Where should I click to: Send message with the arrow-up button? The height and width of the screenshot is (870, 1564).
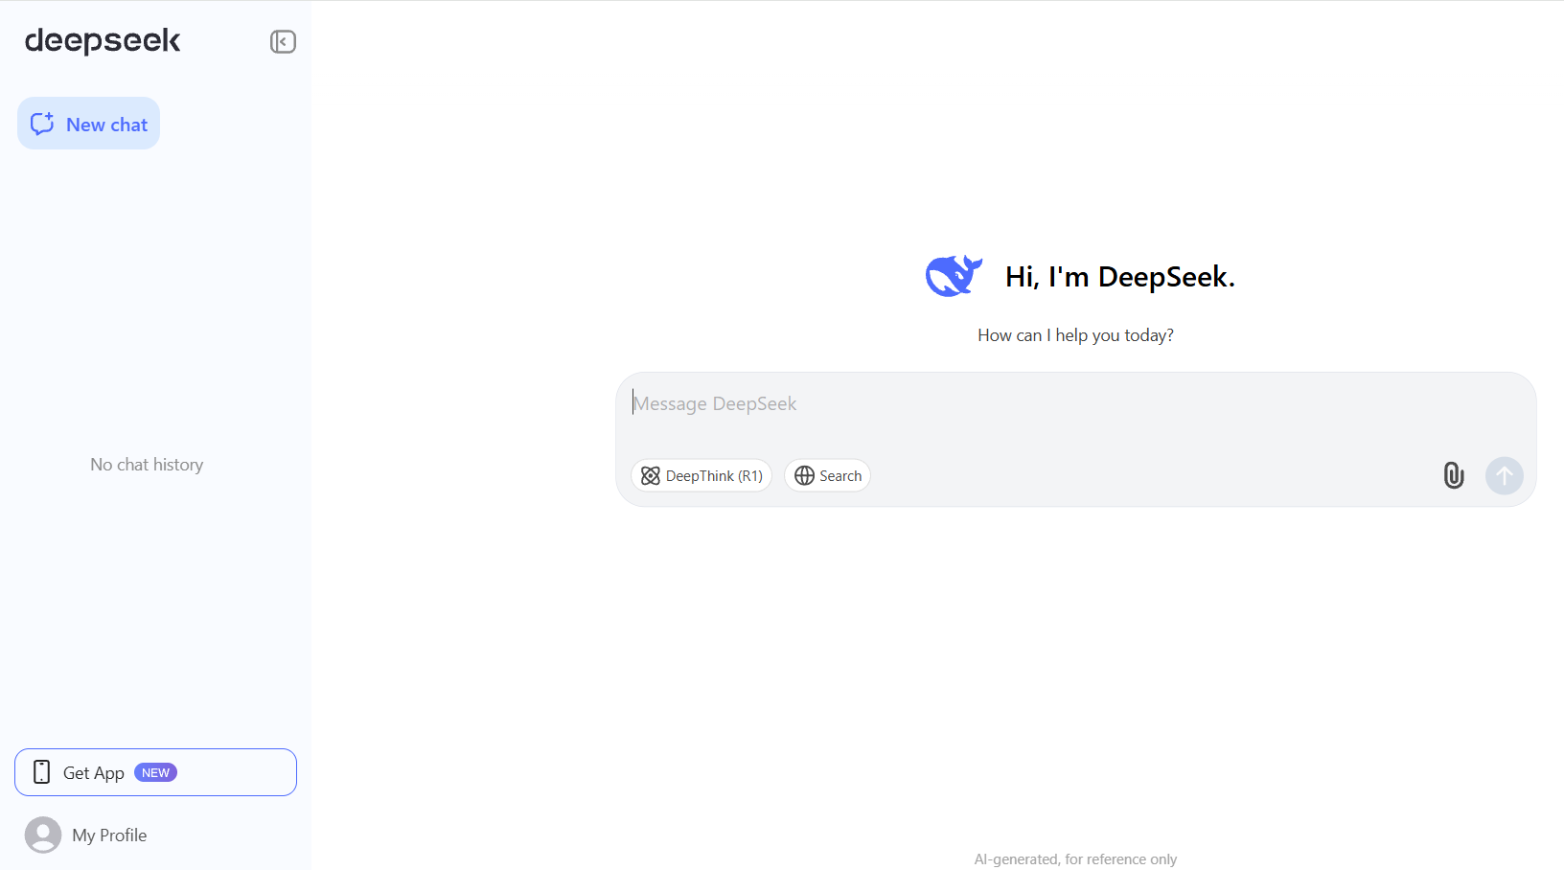point(1505,475)
